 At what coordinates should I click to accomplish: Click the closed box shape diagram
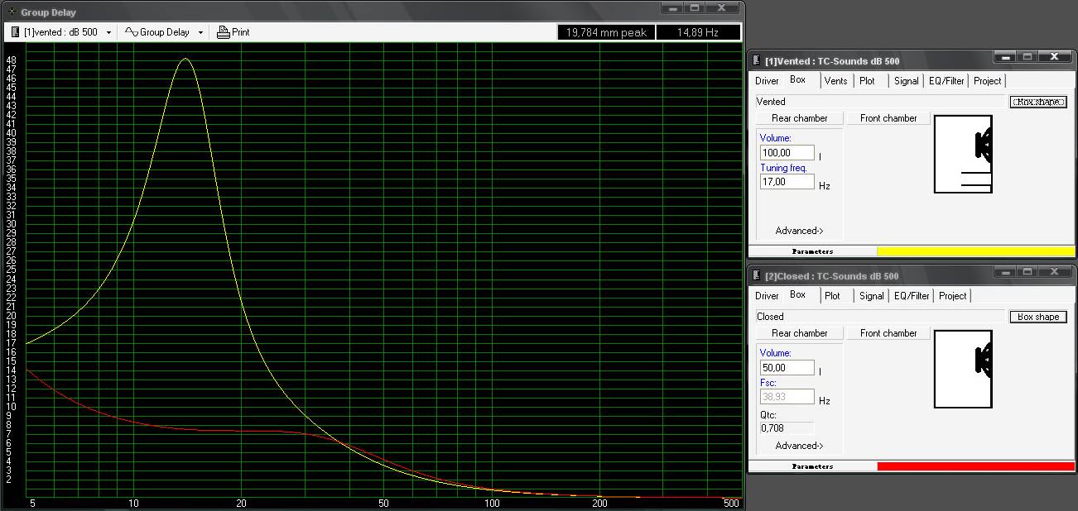tap(963, 369)
